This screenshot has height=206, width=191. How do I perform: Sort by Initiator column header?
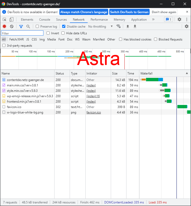[98, 73]
